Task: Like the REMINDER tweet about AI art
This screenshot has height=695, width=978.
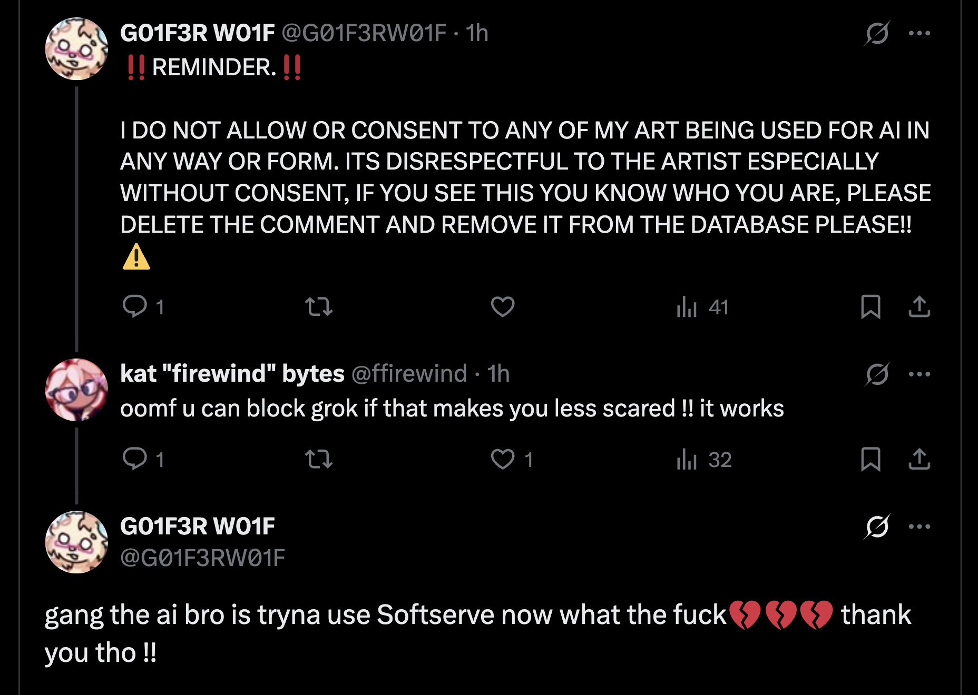Action: click(502, 306)
